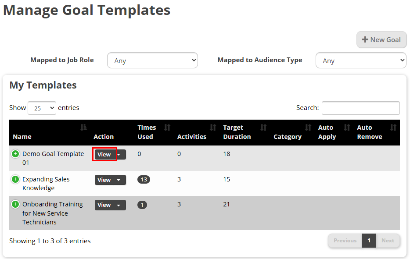Viewport: 410px width, 259px height.
Task: Sort the Activities column
Action: (214, 128)
